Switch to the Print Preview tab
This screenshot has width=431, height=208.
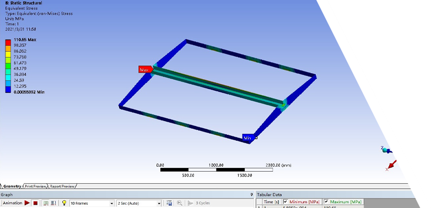coord(35,186)
